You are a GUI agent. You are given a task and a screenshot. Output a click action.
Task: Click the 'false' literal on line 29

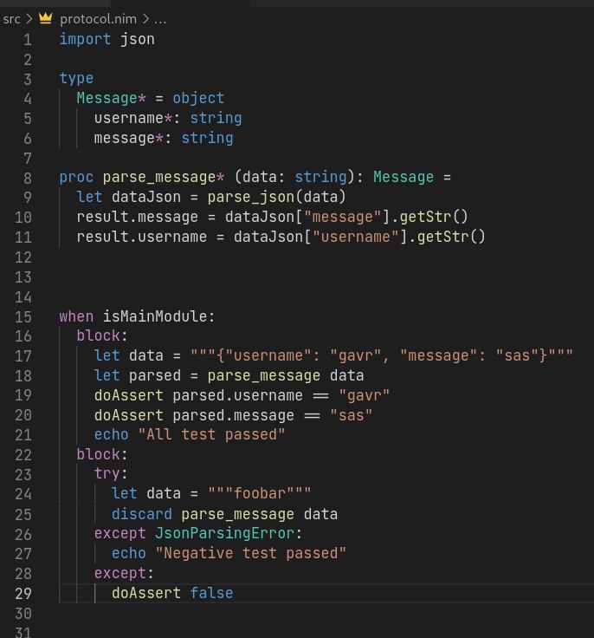[211, 593]
